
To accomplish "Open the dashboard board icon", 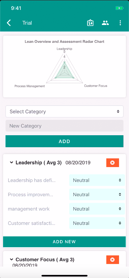I will click(90, 23).
